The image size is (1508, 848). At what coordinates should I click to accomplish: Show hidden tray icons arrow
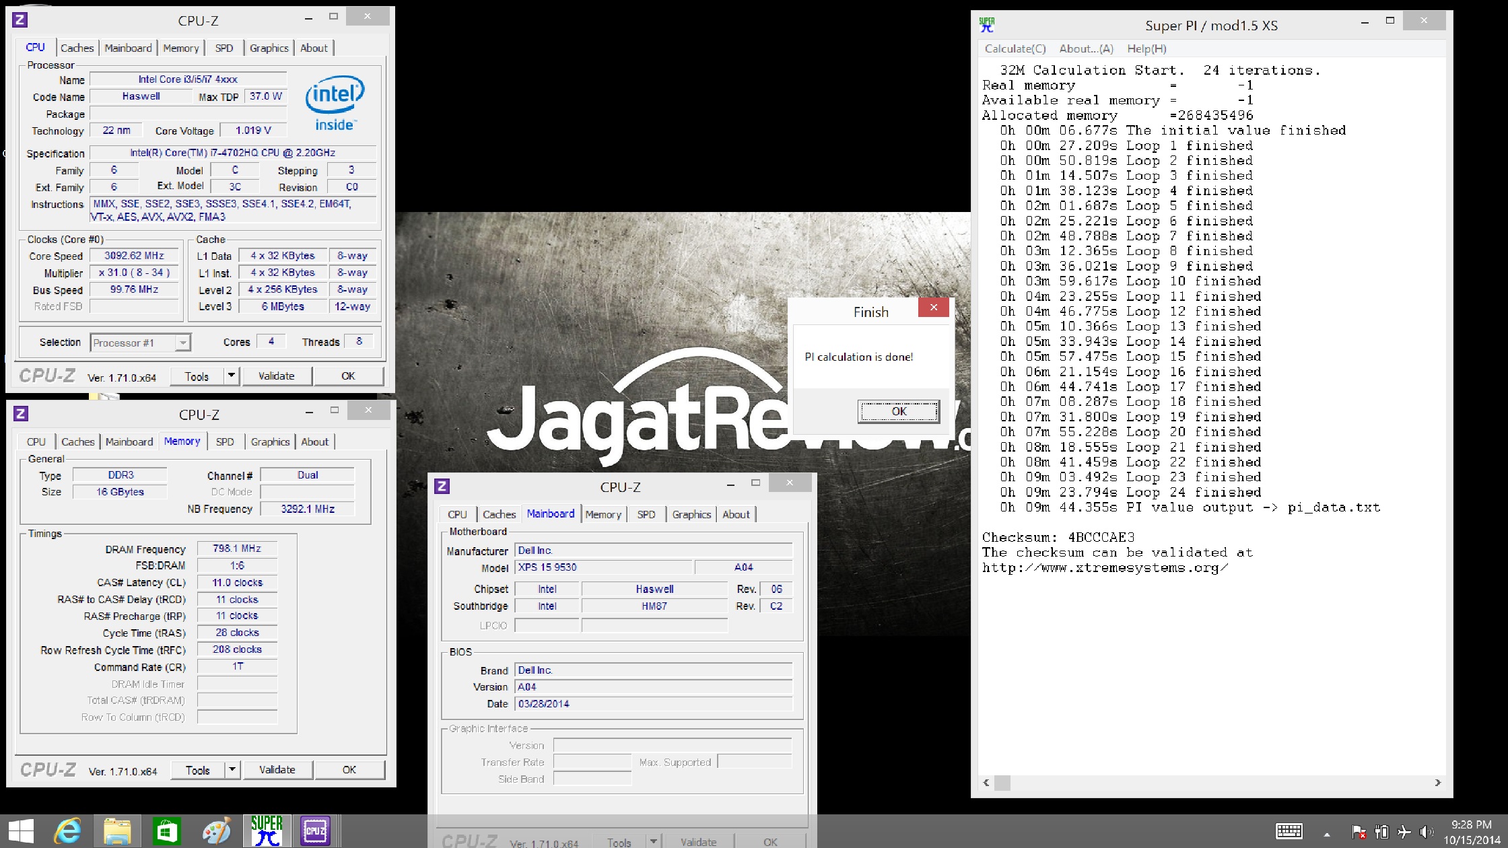click(1327, 834)
